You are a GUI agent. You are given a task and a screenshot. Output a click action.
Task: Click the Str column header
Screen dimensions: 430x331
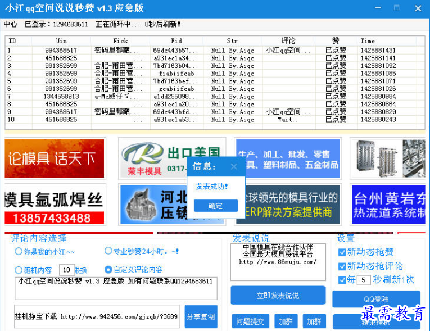click(x=232, y=41)
